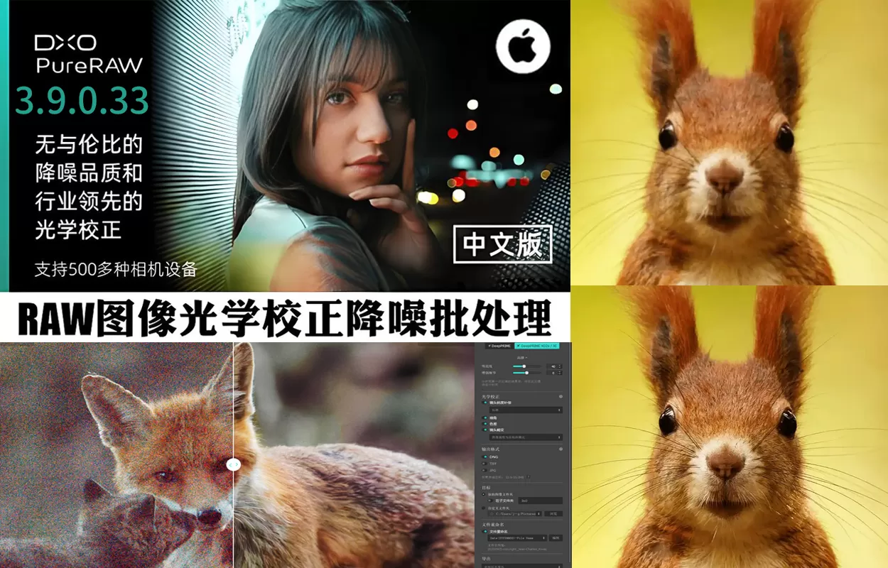
Task: Toggle the 色差 chromatic aberration switch
Action: coord(484,424)
